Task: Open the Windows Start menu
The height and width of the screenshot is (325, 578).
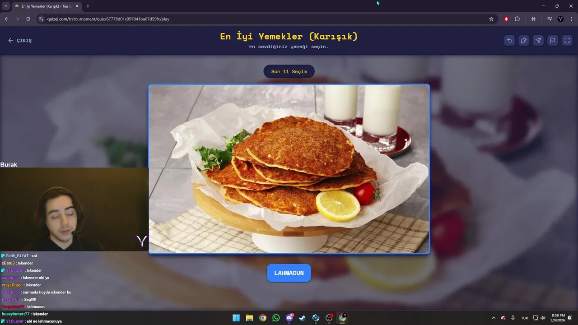Action: coord(236,318)
